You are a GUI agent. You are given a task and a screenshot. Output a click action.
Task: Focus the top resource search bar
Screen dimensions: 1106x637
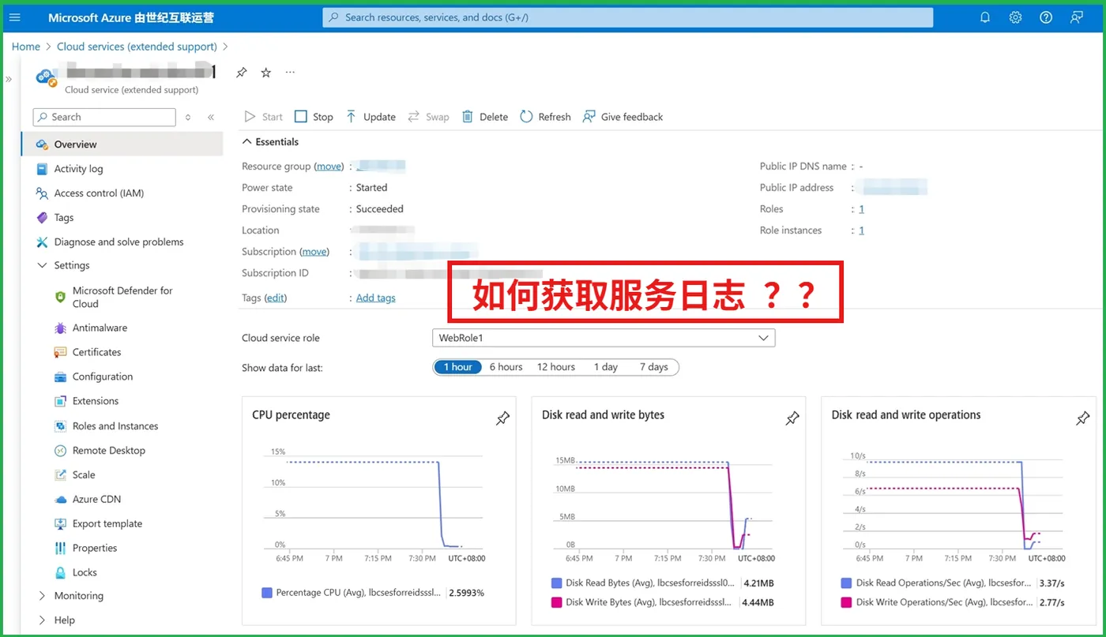click(628, 17)
